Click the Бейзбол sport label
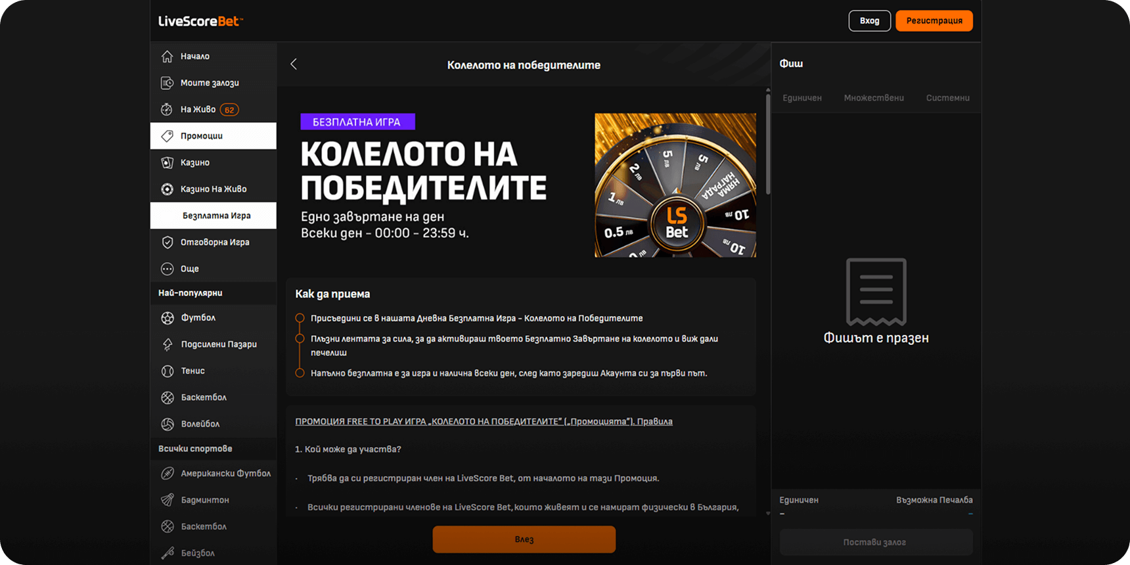The height and width of the screenshot is (565, 1130). tap(198, 553)
